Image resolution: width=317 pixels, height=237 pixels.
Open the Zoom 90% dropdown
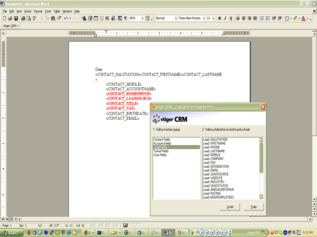142,18
